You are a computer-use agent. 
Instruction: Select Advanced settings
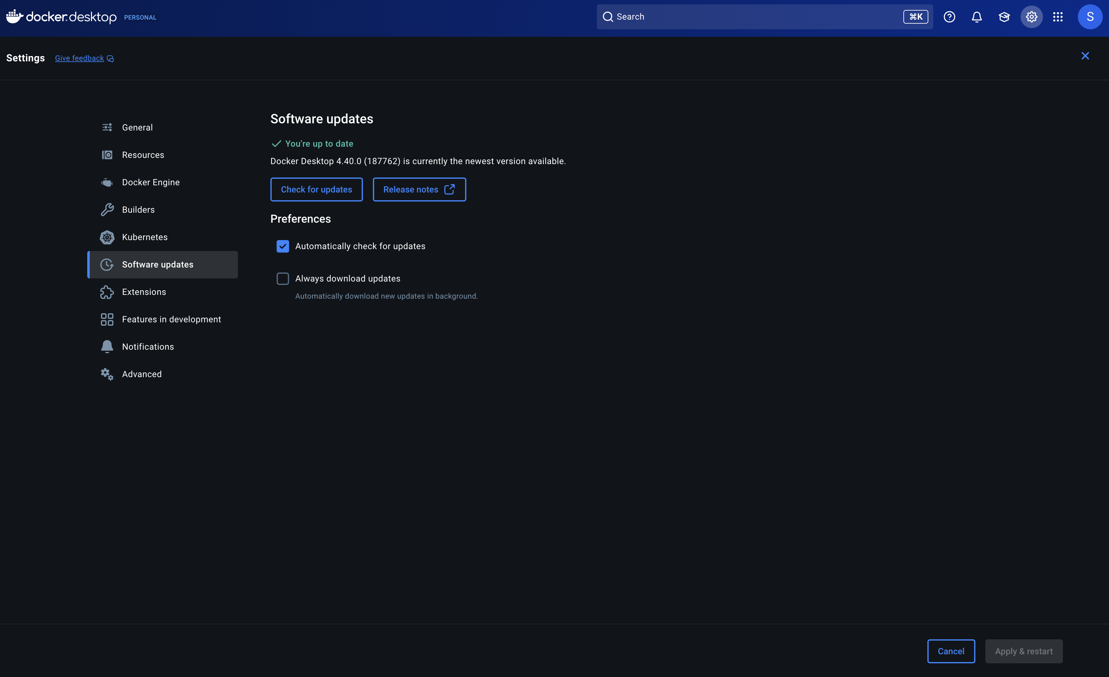(163, 374)
